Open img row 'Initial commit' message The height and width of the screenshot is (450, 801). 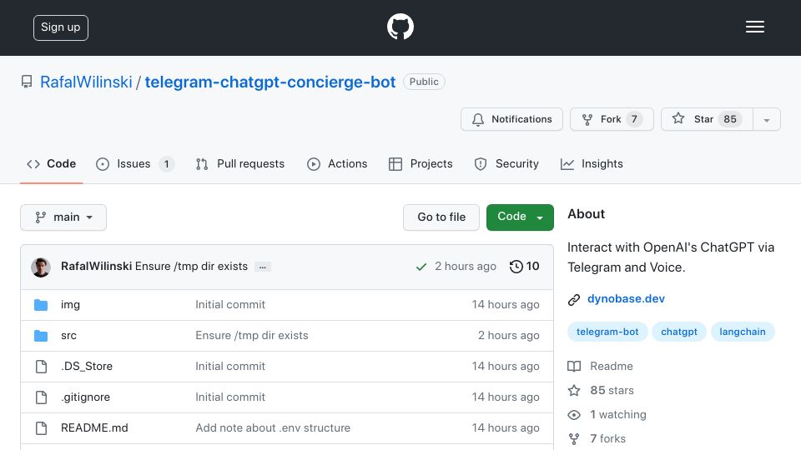coord(230,305)
